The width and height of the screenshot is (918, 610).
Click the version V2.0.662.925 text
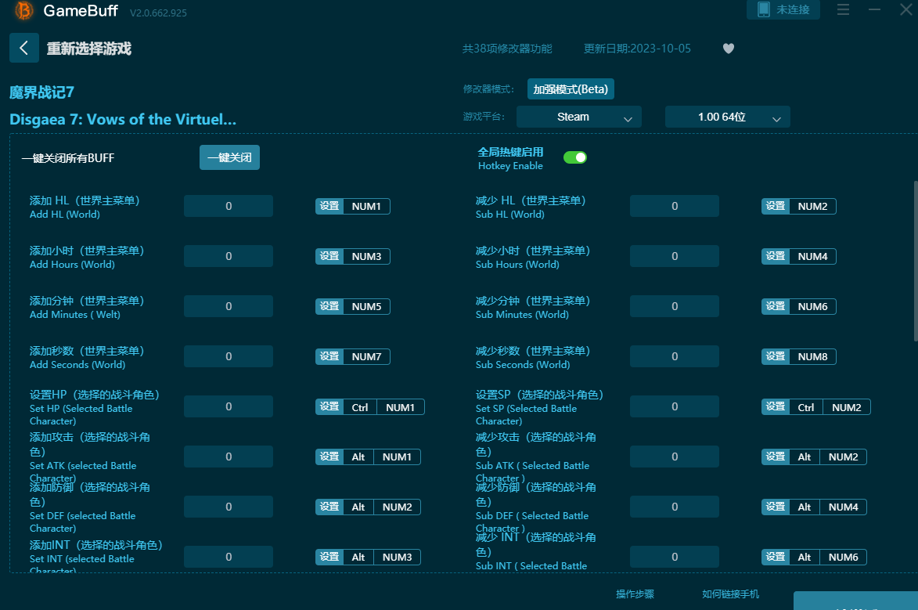coord(158,13)
